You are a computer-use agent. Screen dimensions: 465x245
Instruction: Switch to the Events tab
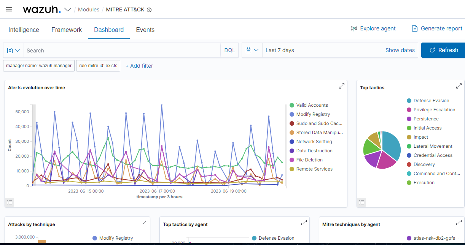145,30
